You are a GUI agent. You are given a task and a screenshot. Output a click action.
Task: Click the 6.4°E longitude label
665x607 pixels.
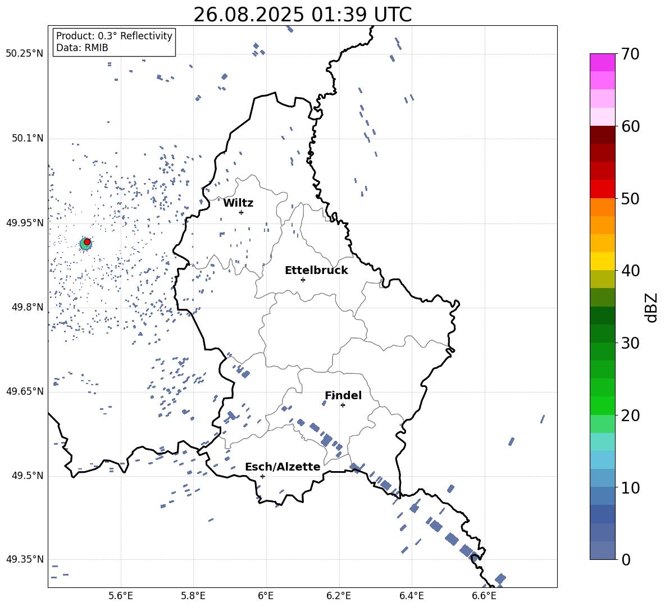[x=411, y=596]
